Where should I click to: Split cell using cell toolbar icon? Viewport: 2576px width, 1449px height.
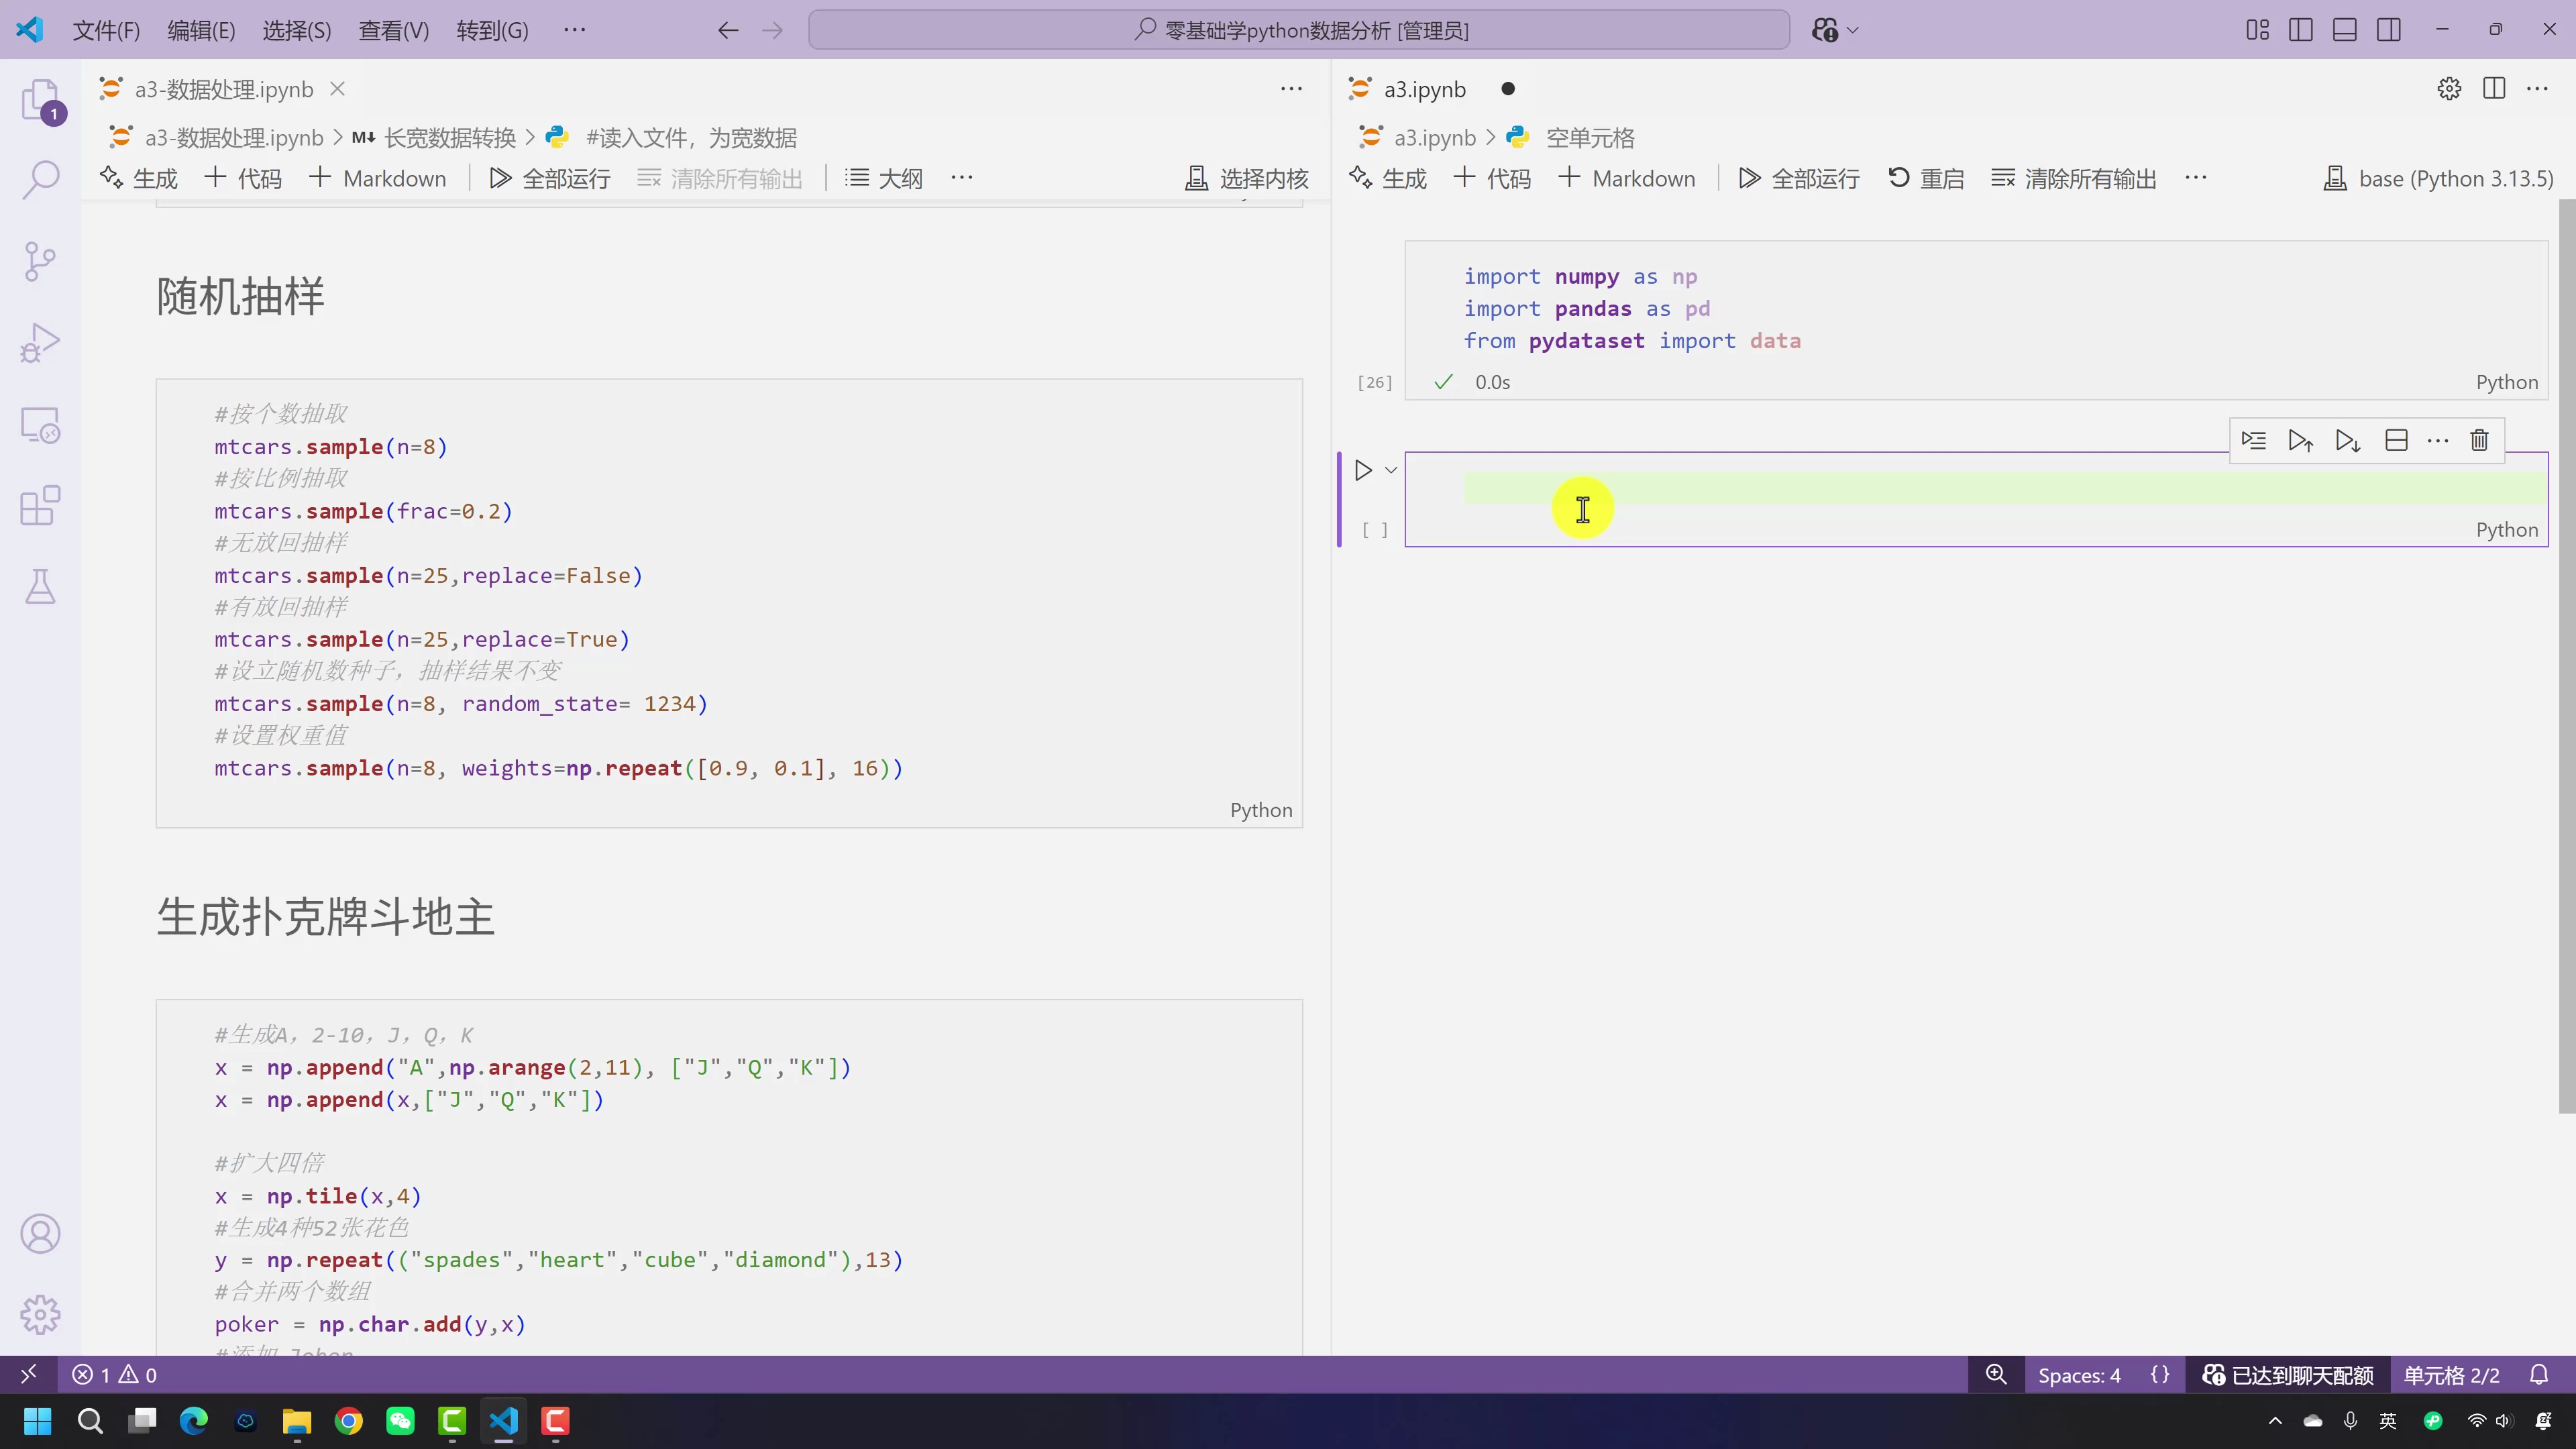pyautogui.click(x=2396, y=440)
